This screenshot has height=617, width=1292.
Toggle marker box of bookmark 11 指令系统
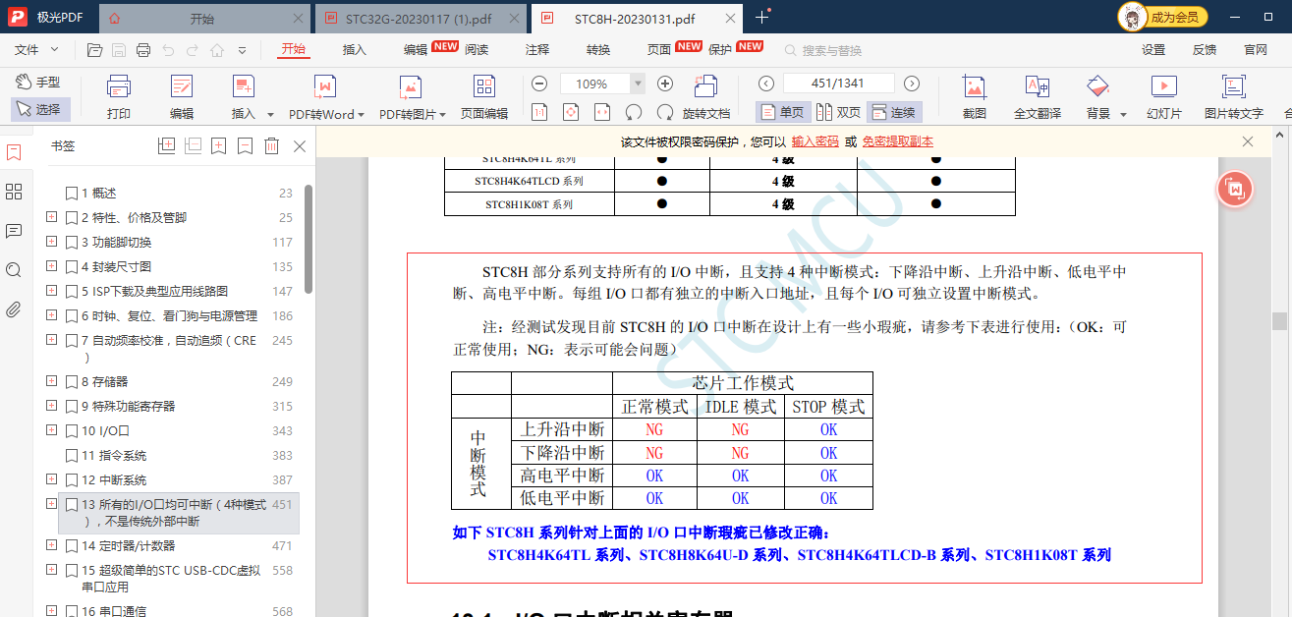(x=72, y=456)
